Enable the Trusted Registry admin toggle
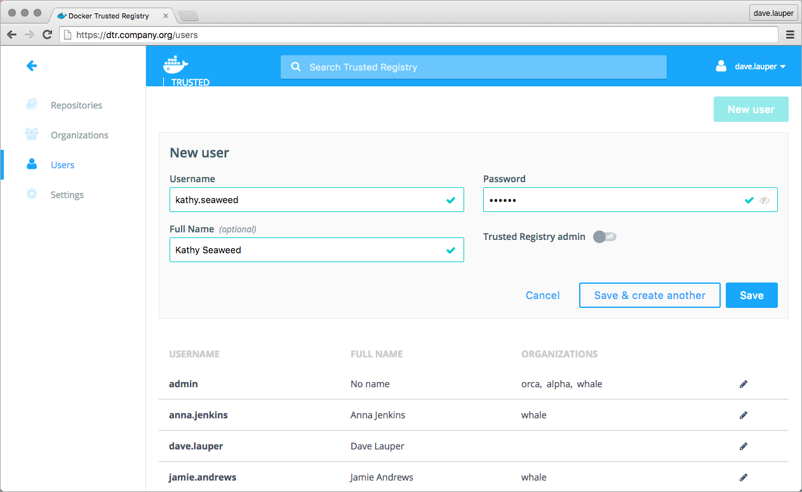Image resolution: width=802 pixels, height=492 pixels. (x=605, y=237)
